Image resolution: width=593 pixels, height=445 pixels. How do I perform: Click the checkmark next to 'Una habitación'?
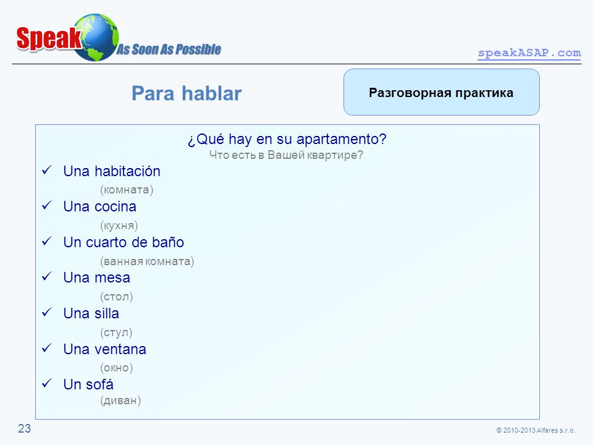(46, 170)
